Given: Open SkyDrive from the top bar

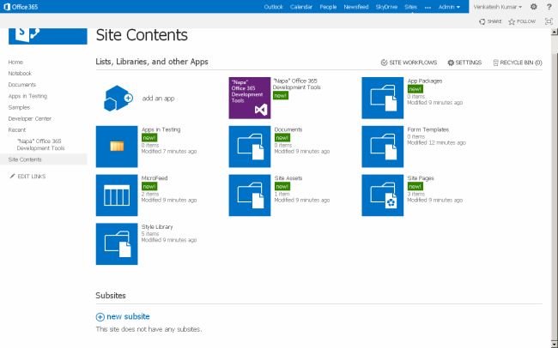Looking at the screenshot, I should tap(386, 7).
